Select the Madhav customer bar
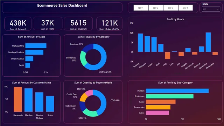Viewport: 224px width, 126px height. click(x=29, y=100)
